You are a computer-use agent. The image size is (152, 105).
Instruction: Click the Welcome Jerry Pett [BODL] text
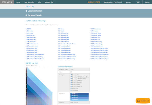[113, 2]
